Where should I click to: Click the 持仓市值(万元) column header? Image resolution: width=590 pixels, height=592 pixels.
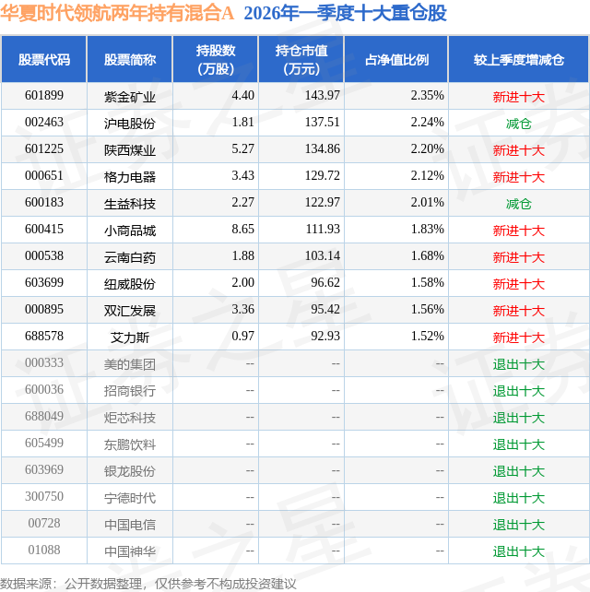(x=301, y=59)
